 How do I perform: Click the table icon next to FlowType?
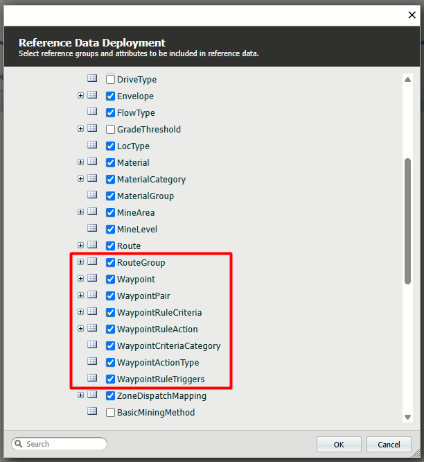point(92,112)
